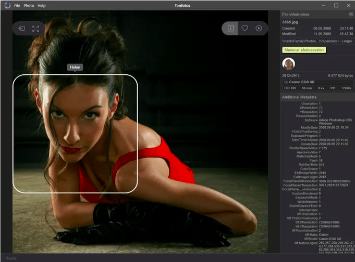The height and width of the screenshot is (262, 355).
Task: Click the Tonfotos app logo icon
Action: click(6, 5)
